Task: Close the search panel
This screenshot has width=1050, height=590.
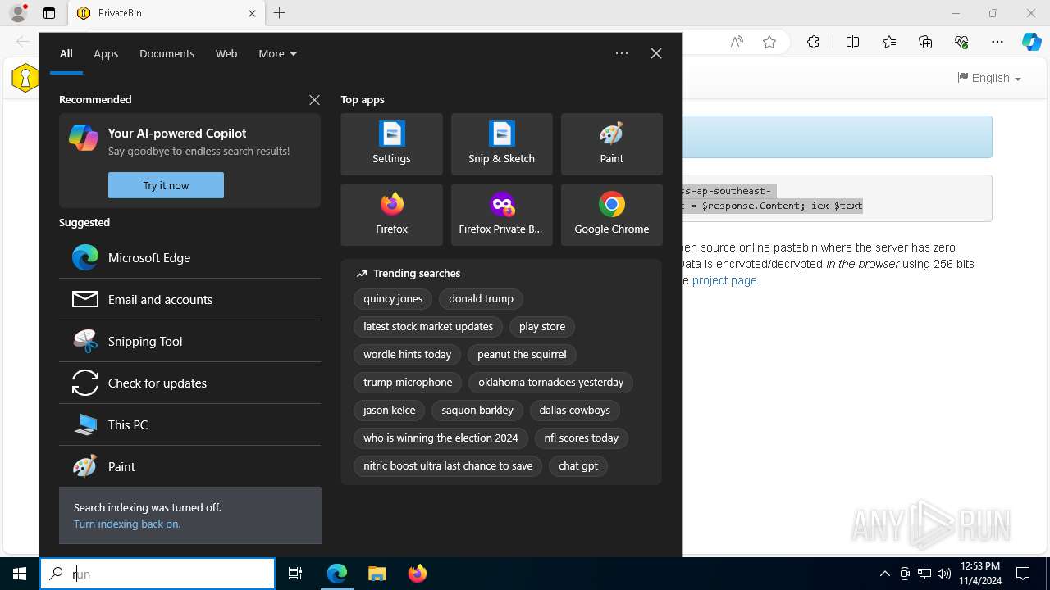Action: 656,53
